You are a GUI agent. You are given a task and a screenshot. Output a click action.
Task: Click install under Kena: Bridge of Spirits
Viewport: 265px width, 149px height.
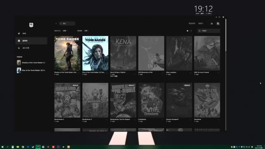point(113,74)
